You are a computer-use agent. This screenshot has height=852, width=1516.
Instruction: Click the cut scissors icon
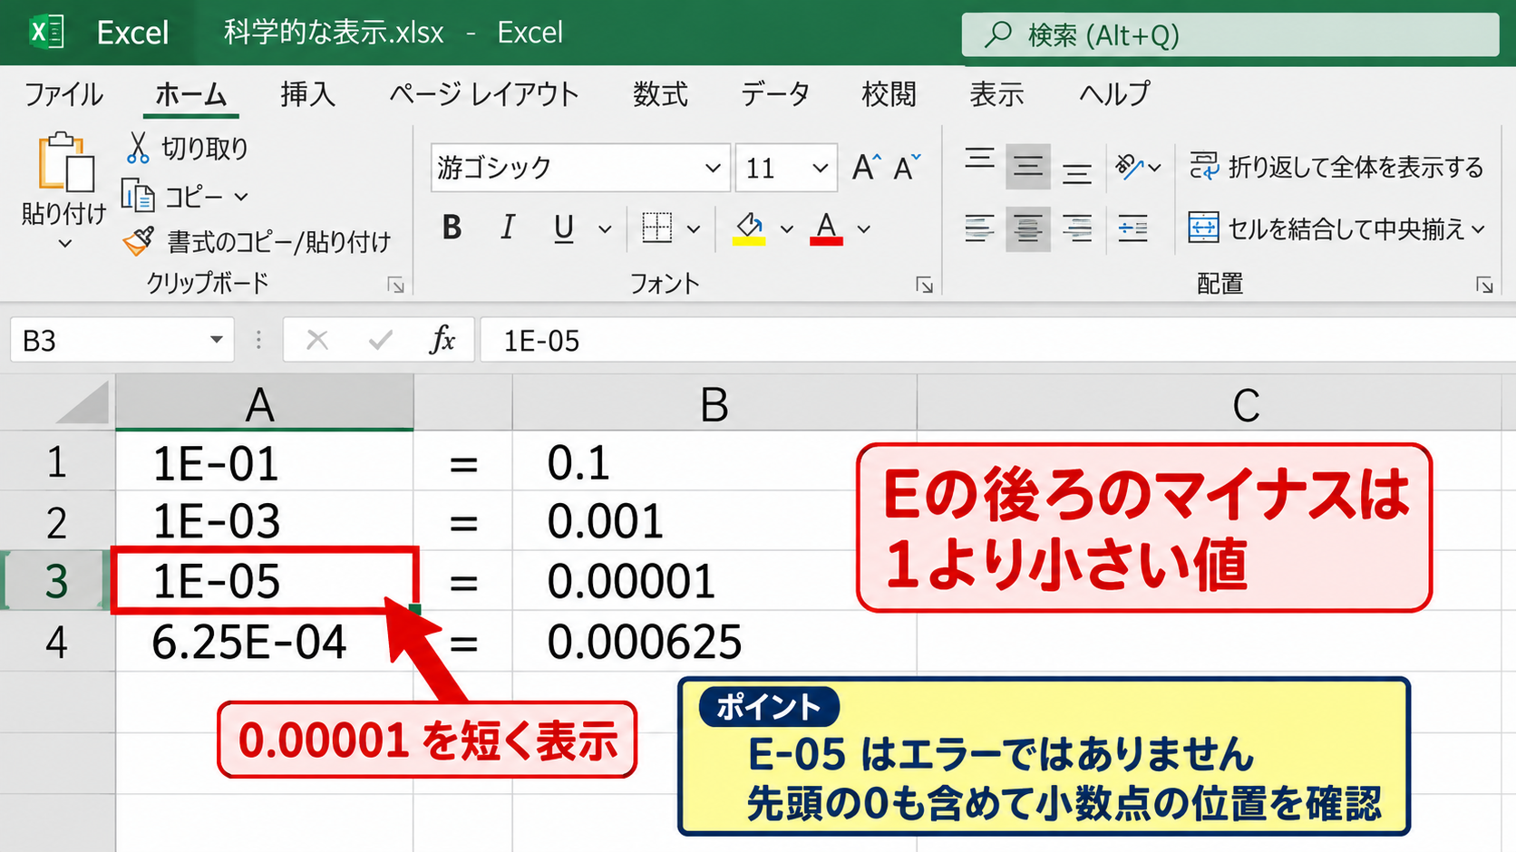pyautogui.click(x=138, y=148)
